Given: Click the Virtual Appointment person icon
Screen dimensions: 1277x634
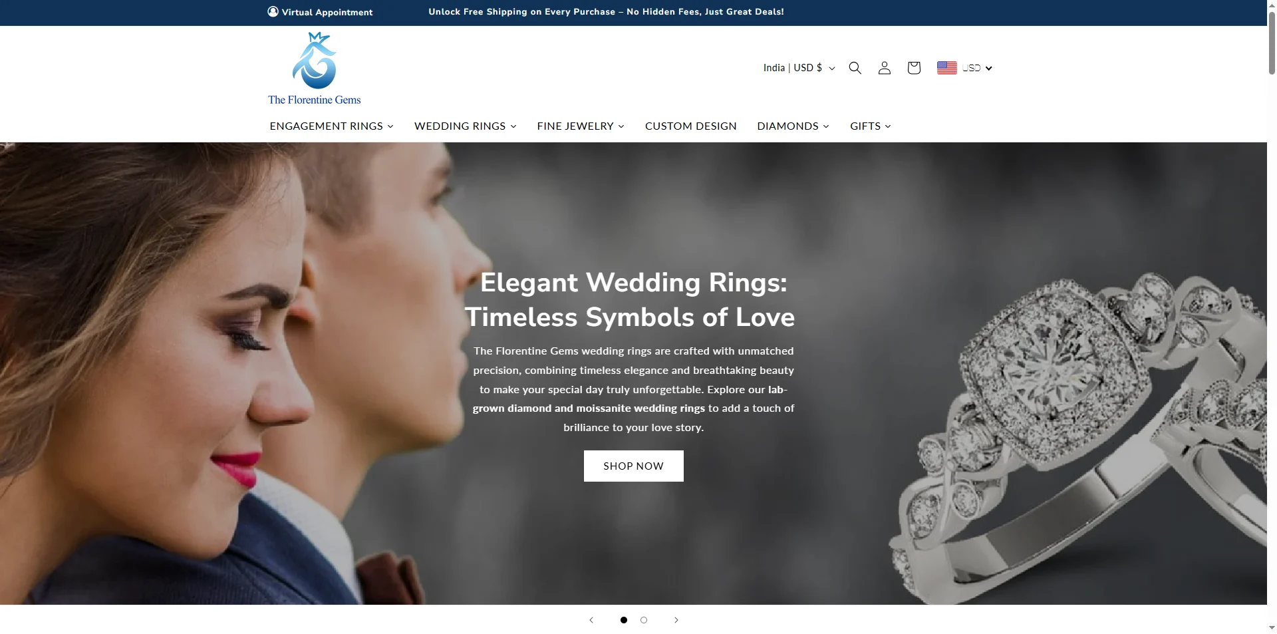Looking at the screenshot, I should (x=273, y=11).
